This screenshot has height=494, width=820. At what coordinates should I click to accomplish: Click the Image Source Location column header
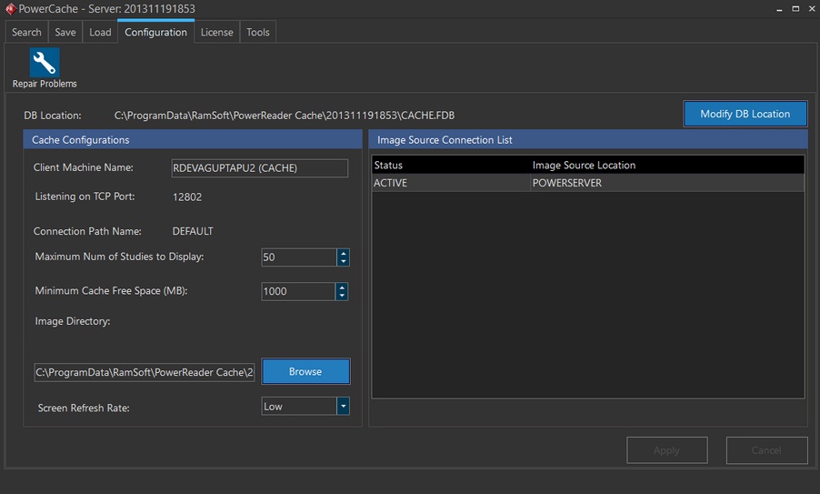click(584, 165)
